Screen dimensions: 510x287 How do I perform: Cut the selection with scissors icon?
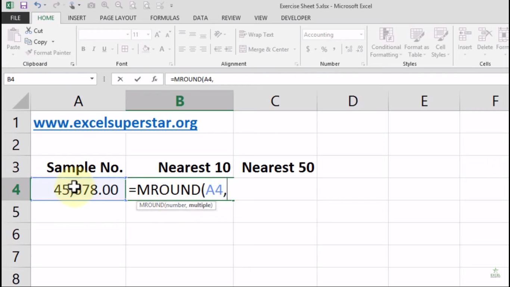click(34, 31)
